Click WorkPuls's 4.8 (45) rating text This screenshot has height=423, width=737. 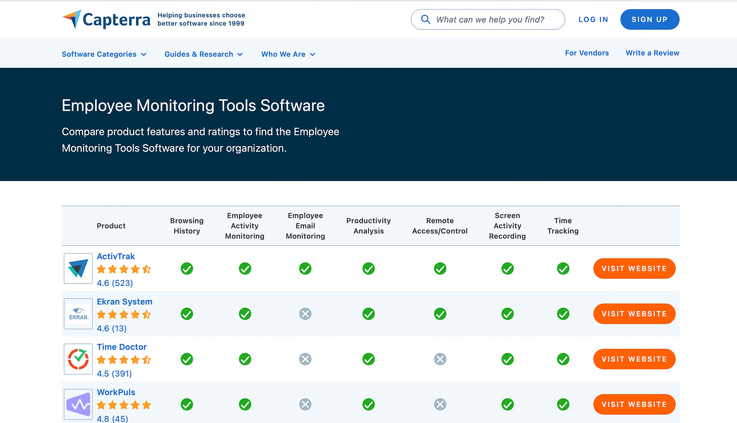coord(112,418)
